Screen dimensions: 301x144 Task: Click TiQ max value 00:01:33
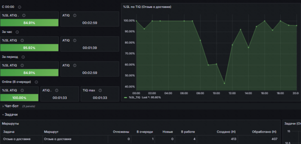coord(100,98)
